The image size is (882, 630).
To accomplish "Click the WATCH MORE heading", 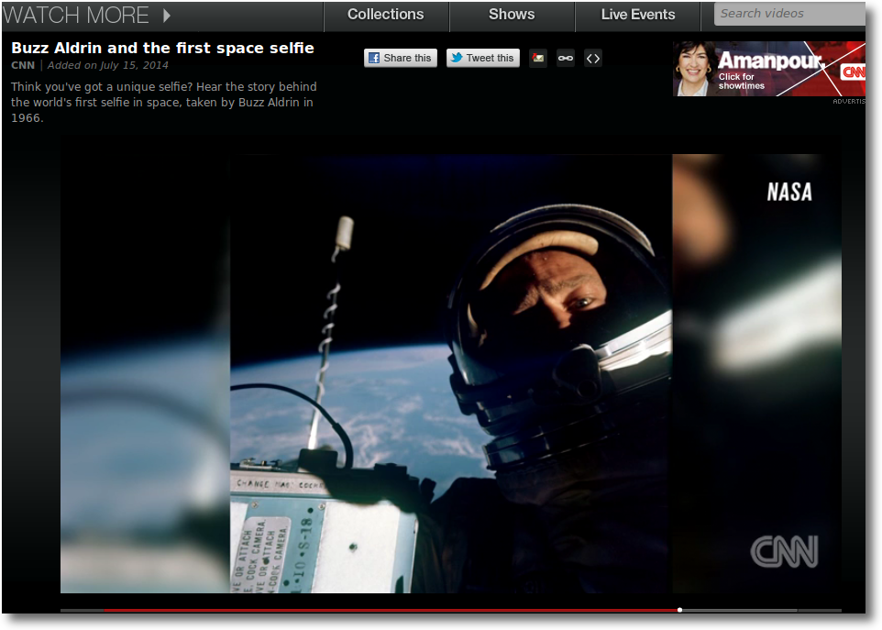I will point(76,16).
